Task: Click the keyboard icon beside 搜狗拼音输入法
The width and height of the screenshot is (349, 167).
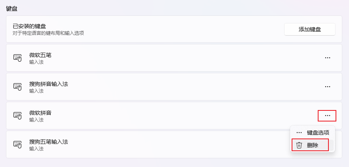Action: point(17,87)
